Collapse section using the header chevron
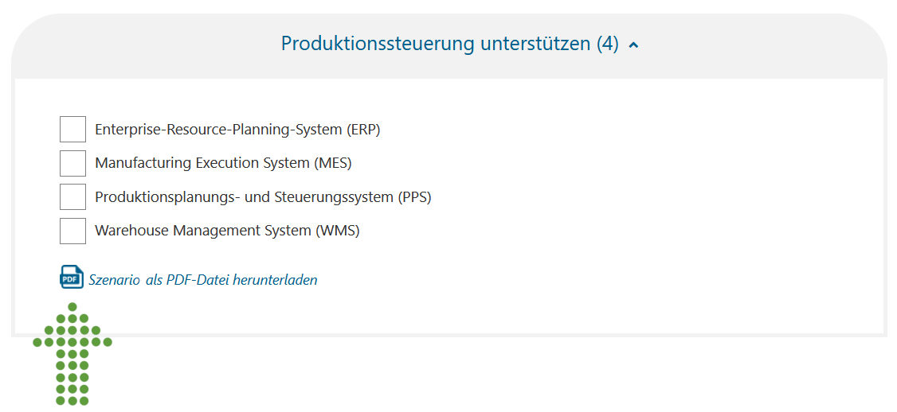Screen dimensions: 897x412 [x=633, y=45]
